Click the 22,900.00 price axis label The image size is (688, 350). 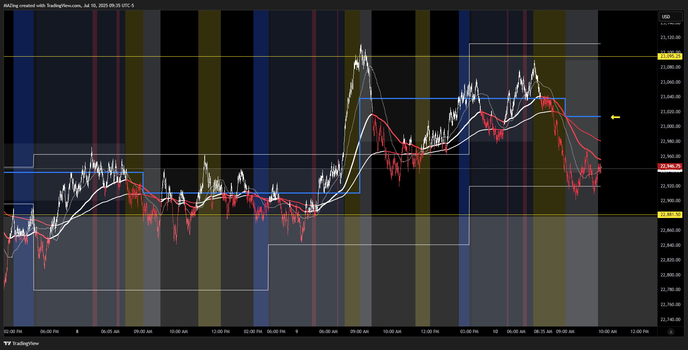(x=670, y=201)
